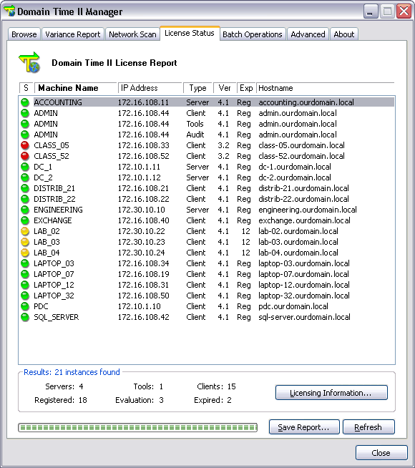
Task: Select the ENGINEERING machine name
Action: [x=58, y=210]
